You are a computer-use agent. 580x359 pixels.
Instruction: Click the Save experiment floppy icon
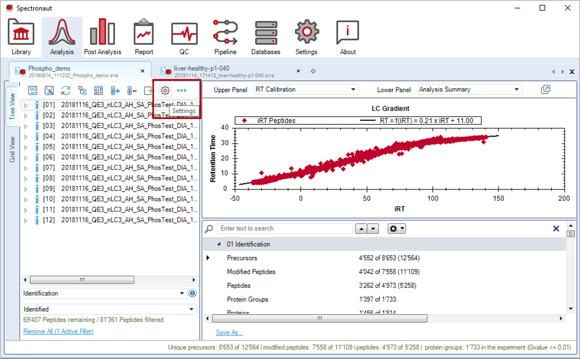(33, 91)
